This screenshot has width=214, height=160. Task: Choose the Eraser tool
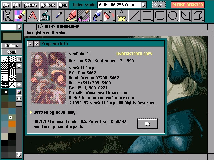point(20,16)
